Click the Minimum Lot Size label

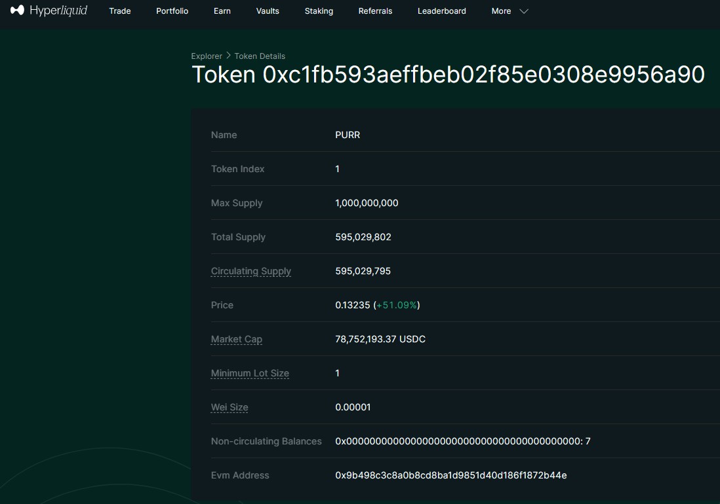[x=250, y=373]
